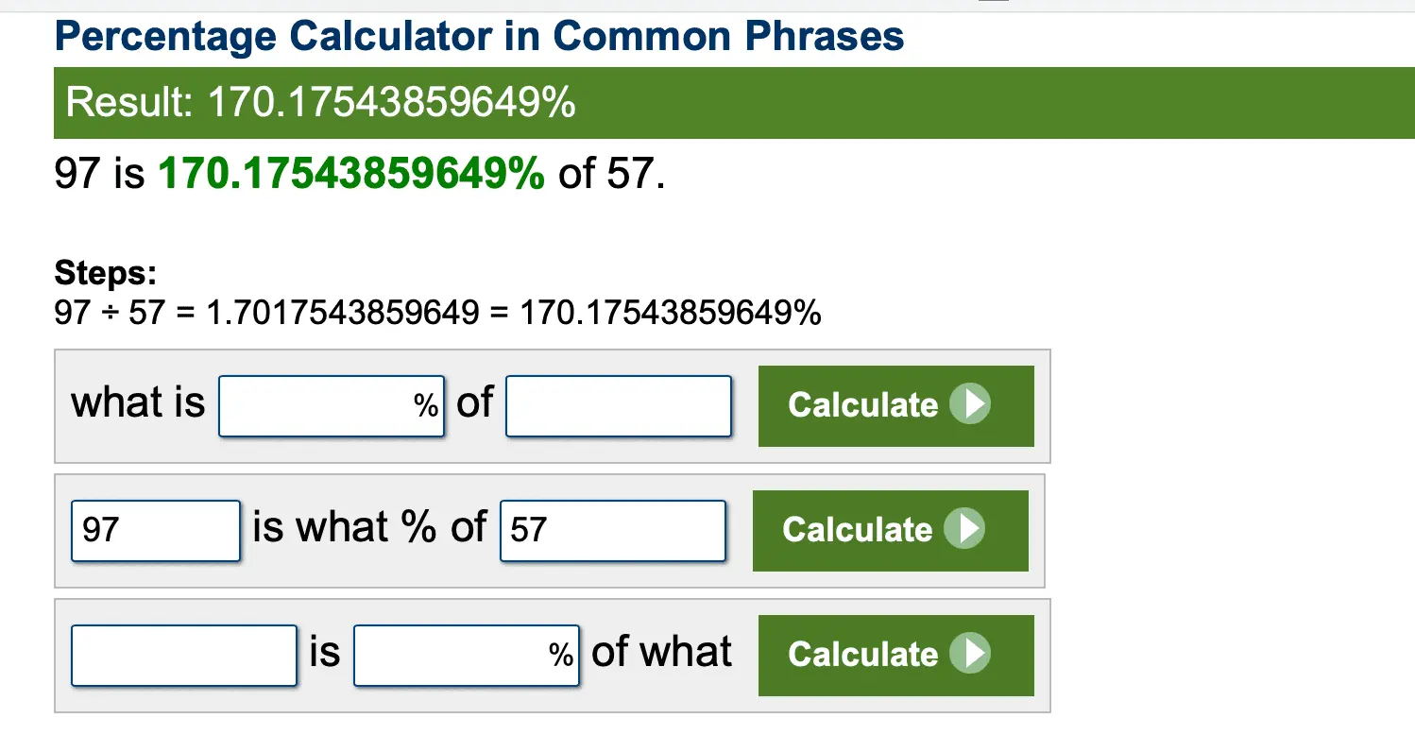Click the bold green 170.17543859649% in the sentence
This screenshot has height=735, width=1415.
click(351, 175)
